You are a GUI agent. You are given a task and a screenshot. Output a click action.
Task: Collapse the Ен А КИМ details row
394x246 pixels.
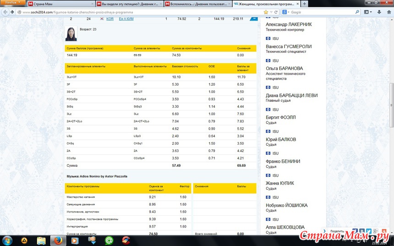click(253, 19)
